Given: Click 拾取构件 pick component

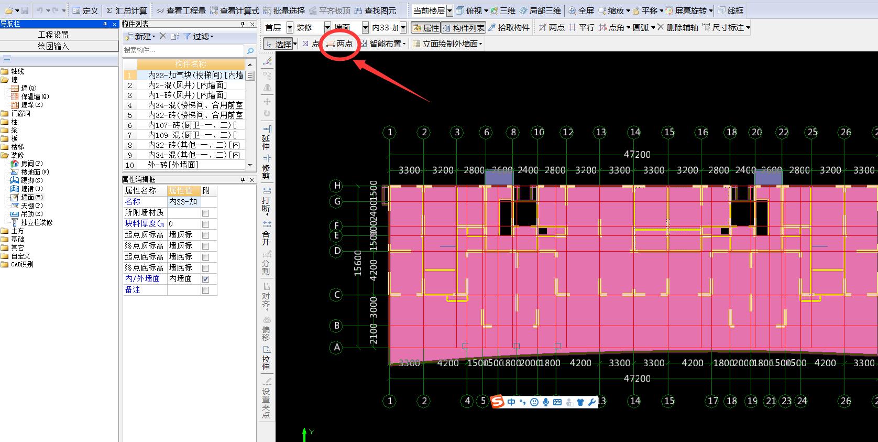Looking at the screenshot, I should 509,27.
